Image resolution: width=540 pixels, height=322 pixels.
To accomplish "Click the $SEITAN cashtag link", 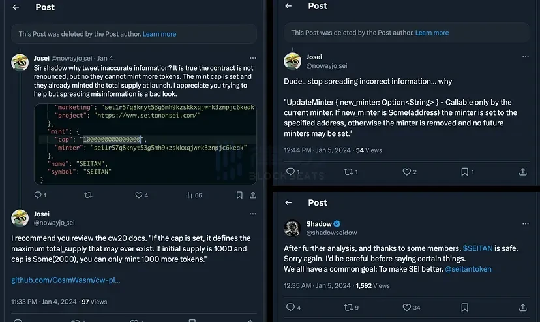I will pos(478,248).
